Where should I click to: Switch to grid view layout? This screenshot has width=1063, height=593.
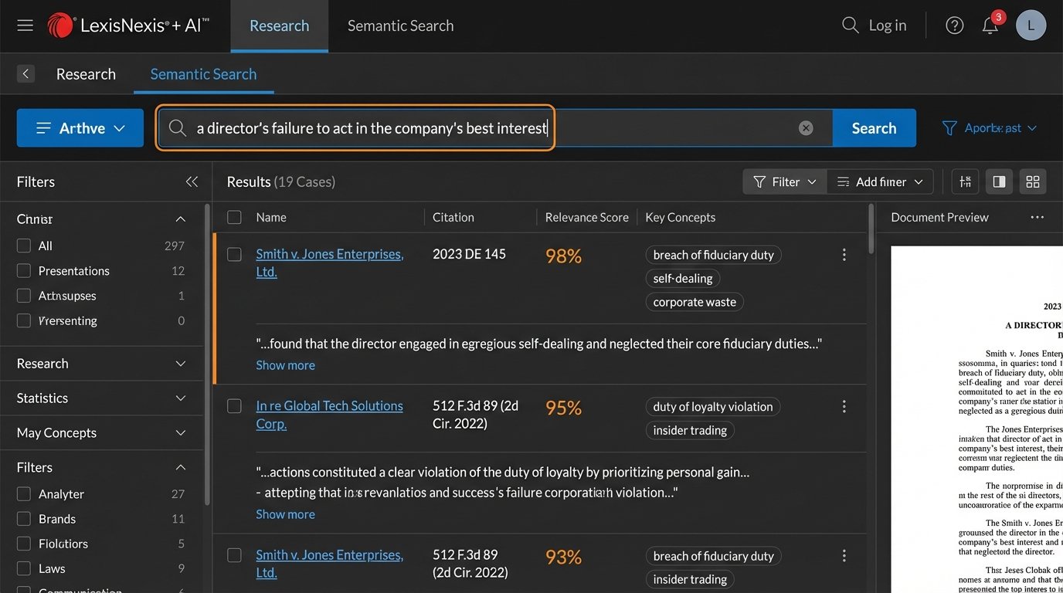1032,182
